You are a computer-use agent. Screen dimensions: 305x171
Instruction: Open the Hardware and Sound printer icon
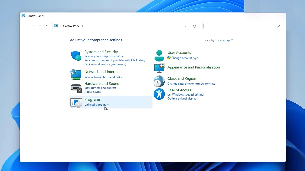(76, 88)
